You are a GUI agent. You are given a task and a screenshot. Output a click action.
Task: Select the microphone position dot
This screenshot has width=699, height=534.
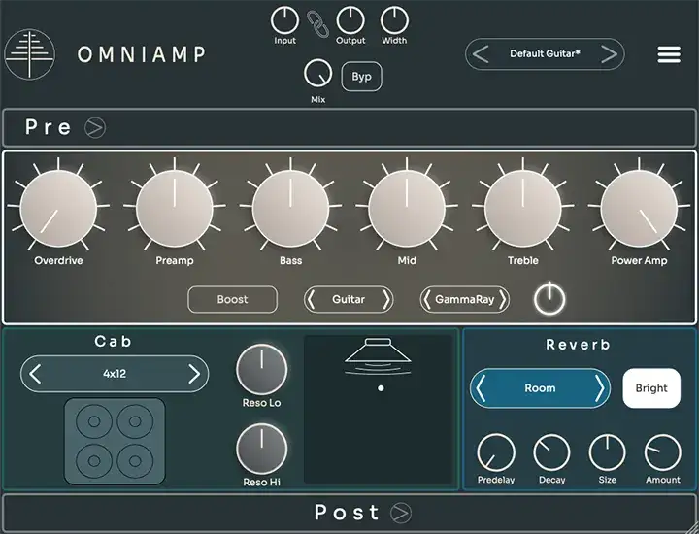click(381, 388)
